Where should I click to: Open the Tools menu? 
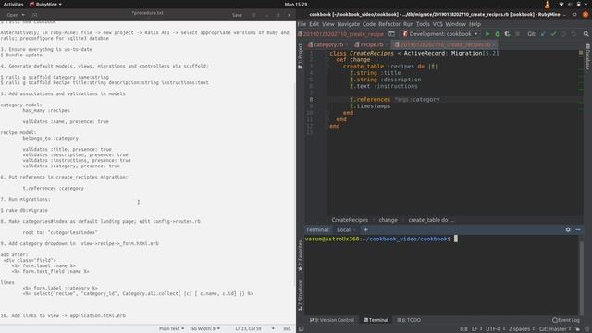coord(423,24)
